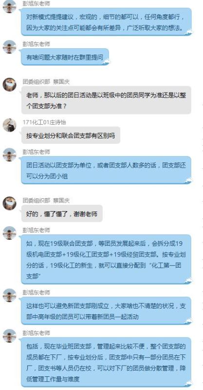Click the blue bubble mentioning 化工第一团支部
Screen dimensions: 203x390
coord(107,259)
